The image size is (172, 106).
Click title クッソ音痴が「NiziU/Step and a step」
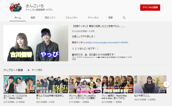click(114, 97)
